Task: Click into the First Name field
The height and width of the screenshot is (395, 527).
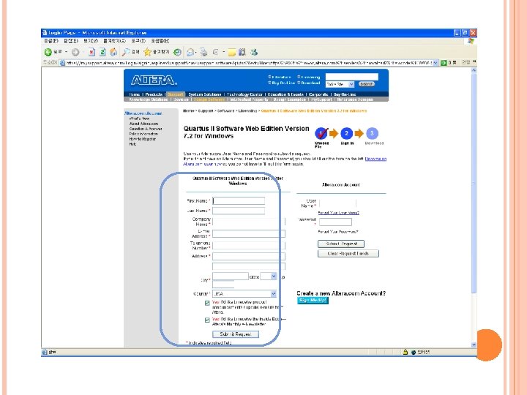Action: click(239, 201)
